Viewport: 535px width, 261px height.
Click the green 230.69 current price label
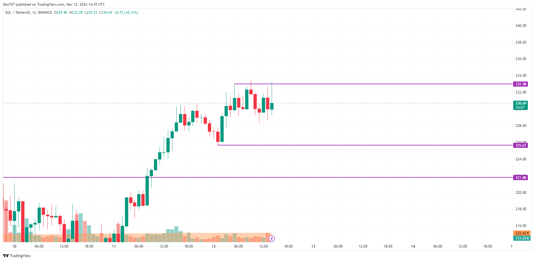[x=521, y=103]
